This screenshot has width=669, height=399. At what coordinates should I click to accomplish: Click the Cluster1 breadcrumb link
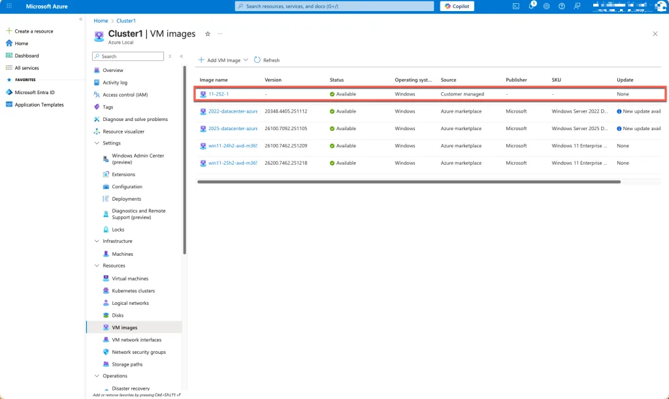(126, 21)
